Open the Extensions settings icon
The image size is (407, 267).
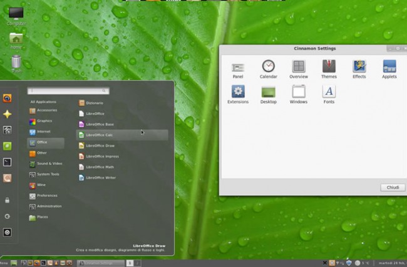[238, 93]
